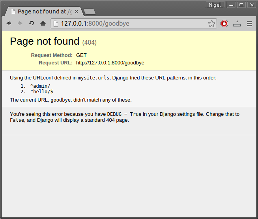Click the Request URL value text
This screenshot has height=219, width=258.
[x=110, y=62]
